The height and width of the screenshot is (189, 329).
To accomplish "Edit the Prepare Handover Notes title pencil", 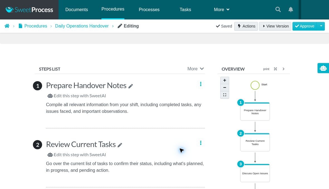I will point(130,86).
